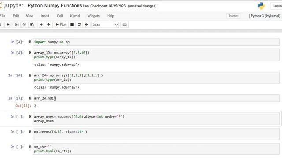Click into the np.zeros code cell
Viewport: 282px width, 158px height.
156,134
